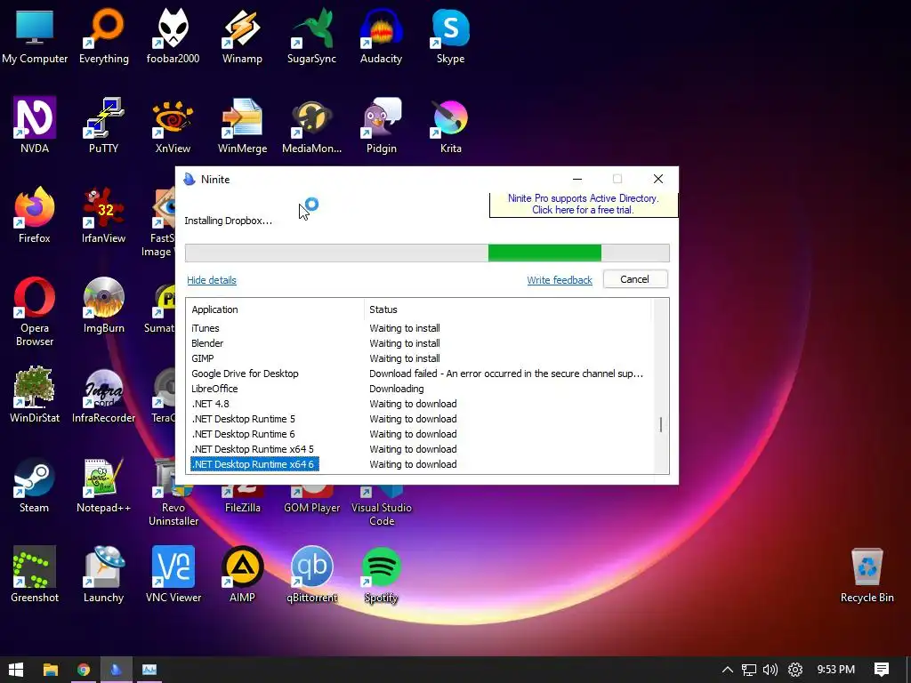Image resolution: width=911 pixels, height=683 pixels.
Task: Select the .NET Desktop Runtime x64 5 row
Action: [x=418, y=449]
